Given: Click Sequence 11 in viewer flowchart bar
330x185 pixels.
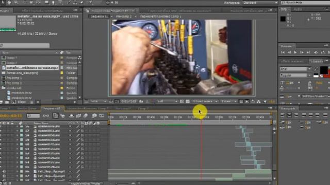Looking at the screenshot, I should pos(99,16).
